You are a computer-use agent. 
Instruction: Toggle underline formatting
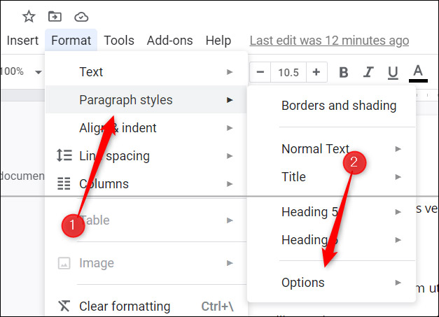click(x=393, y=72)
